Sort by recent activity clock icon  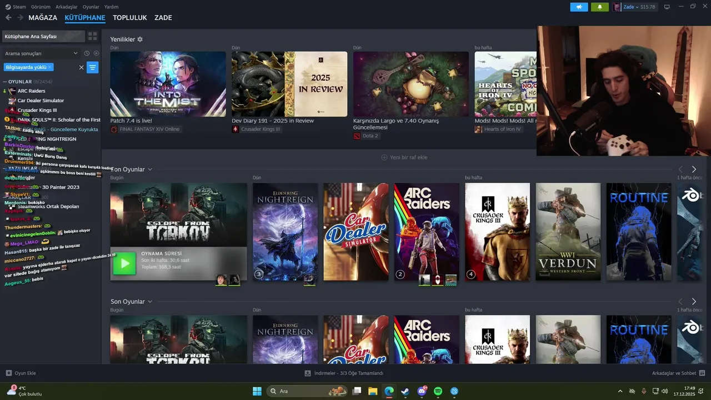tap(87, 53)
